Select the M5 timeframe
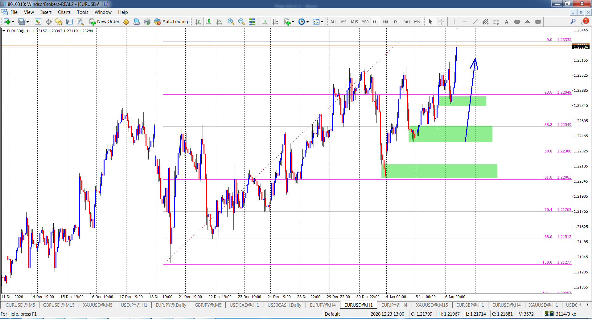The width and height of the screenshot is (592, 319). click(x=344, y=22)
